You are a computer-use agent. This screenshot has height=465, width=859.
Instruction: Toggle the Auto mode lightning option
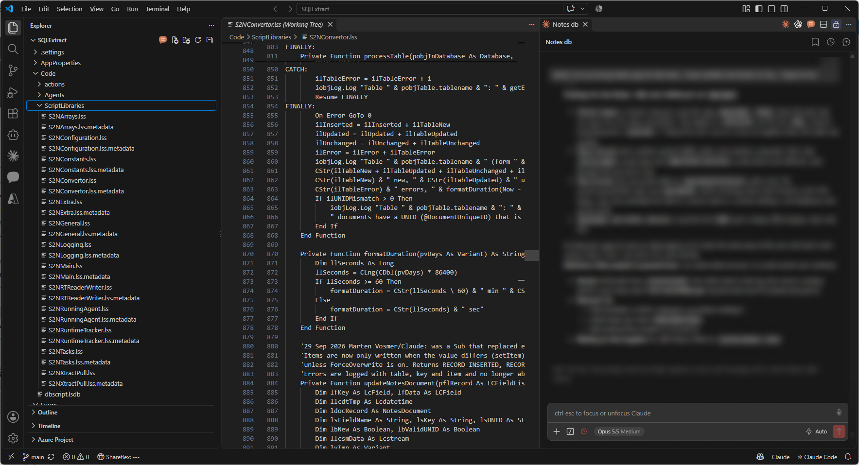817,431
